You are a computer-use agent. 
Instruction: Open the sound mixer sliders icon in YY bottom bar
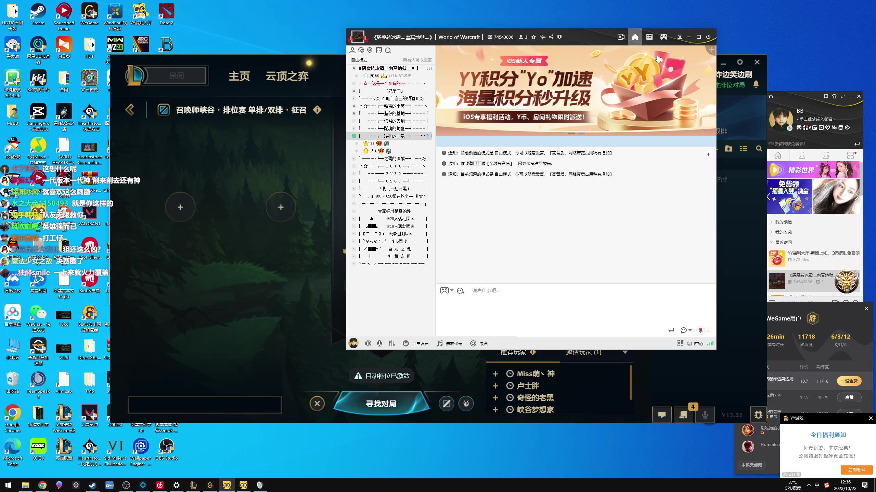click(x=392, y=343)
